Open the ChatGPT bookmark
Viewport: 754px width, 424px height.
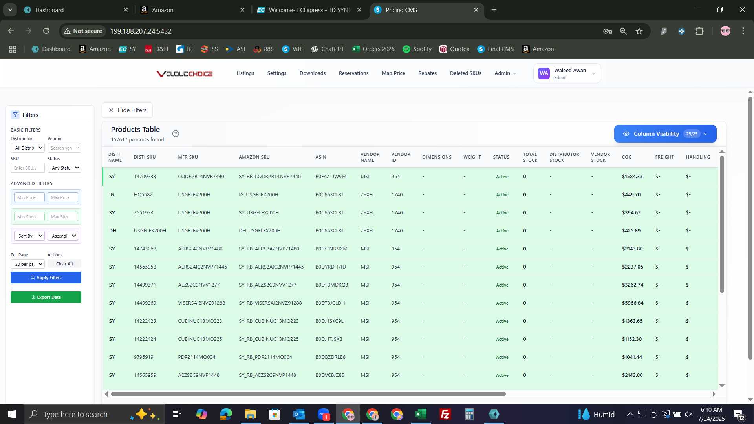point(327,49)
